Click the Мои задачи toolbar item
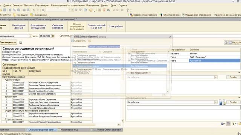The height and width of the screenshot is (135, 241). [20, 15]
